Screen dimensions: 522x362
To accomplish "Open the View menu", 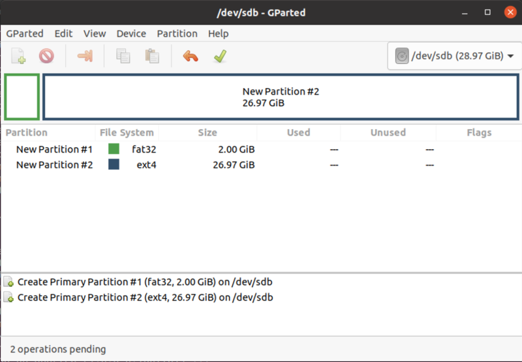I will [x=95, y=34].
